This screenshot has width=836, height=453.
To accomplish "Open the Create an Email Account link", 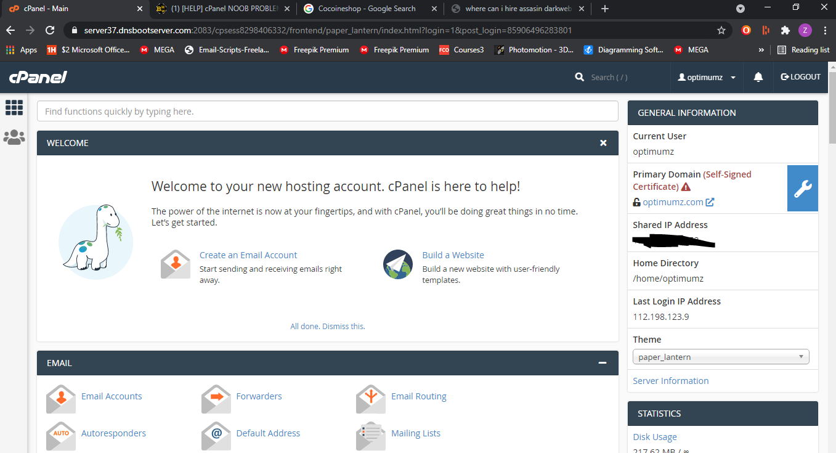I will (248, 255).
